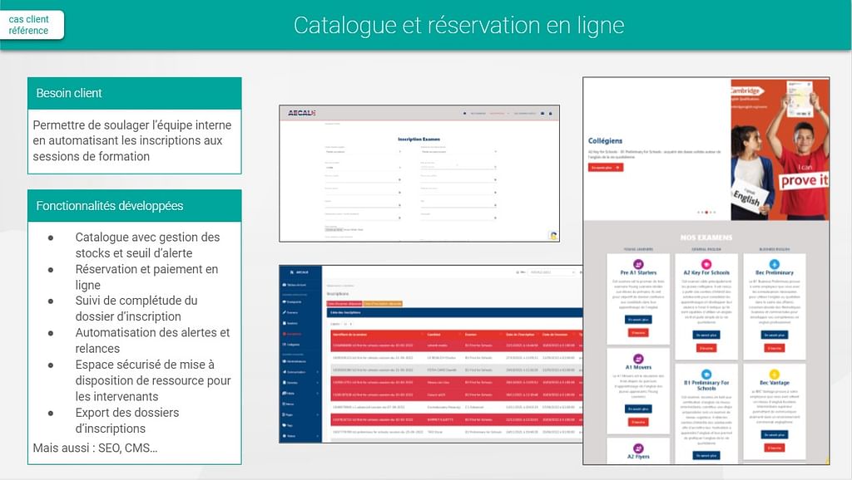Click the Pre A1 Starters exam icon
Viewport: 852px width, 480px height.
(x=638, y=263)
